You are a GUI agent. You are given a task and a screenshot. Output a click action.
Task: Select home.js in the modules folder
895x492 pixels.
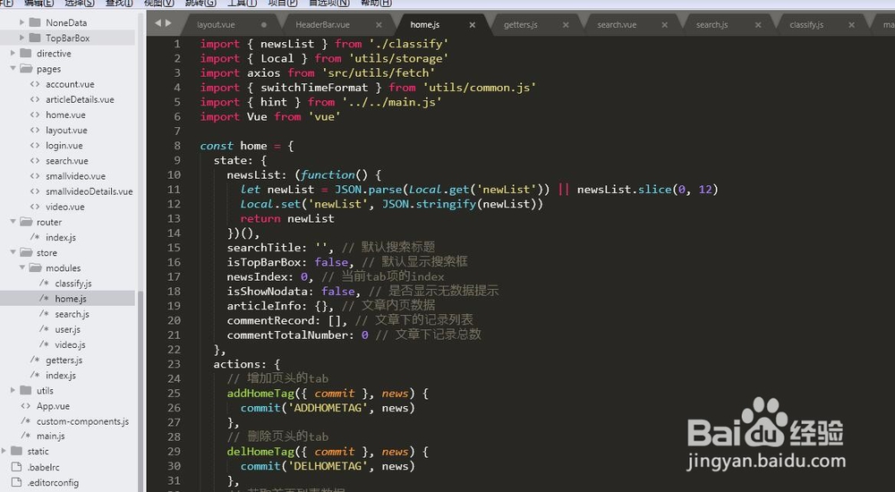click(71, 299)
